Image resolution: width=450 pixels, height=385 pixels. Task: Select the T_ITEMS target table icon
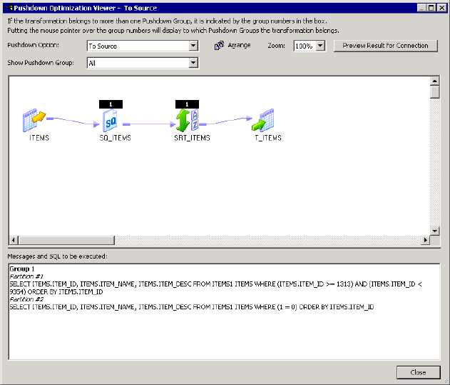pyautogui.click(x=263, y=120)
